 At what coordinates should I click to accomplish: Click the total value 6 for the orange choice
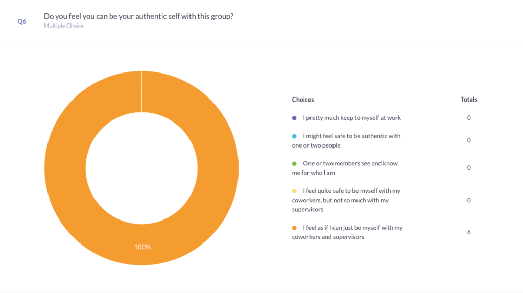(x=469, y=232)
